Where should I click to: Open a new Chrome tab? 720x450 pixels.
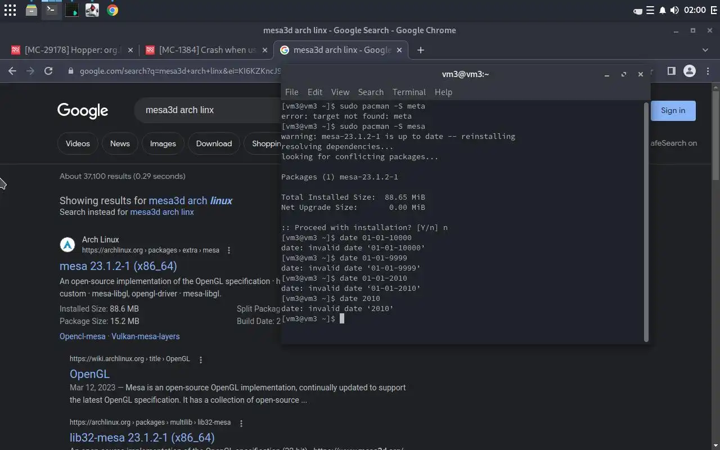[421, 50]
